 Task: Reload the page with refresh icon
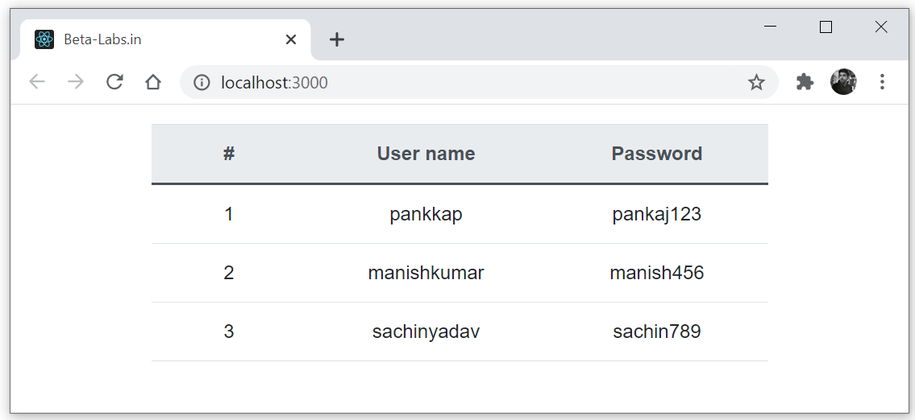[x=114, y=82]
